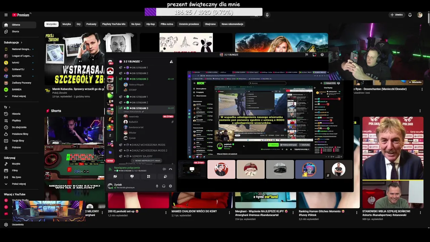Toggle Discord microphone mute

[157, 186]
